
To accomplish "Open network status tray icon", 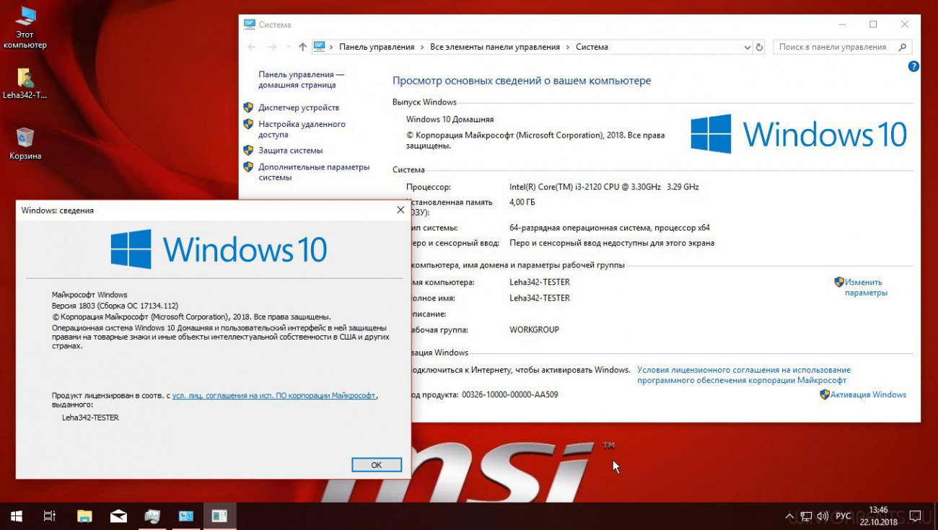I will click(807, 516).
